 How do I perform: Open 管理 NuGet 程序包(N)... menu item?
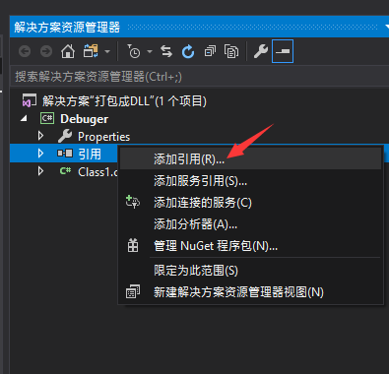(x=251, y=246)
